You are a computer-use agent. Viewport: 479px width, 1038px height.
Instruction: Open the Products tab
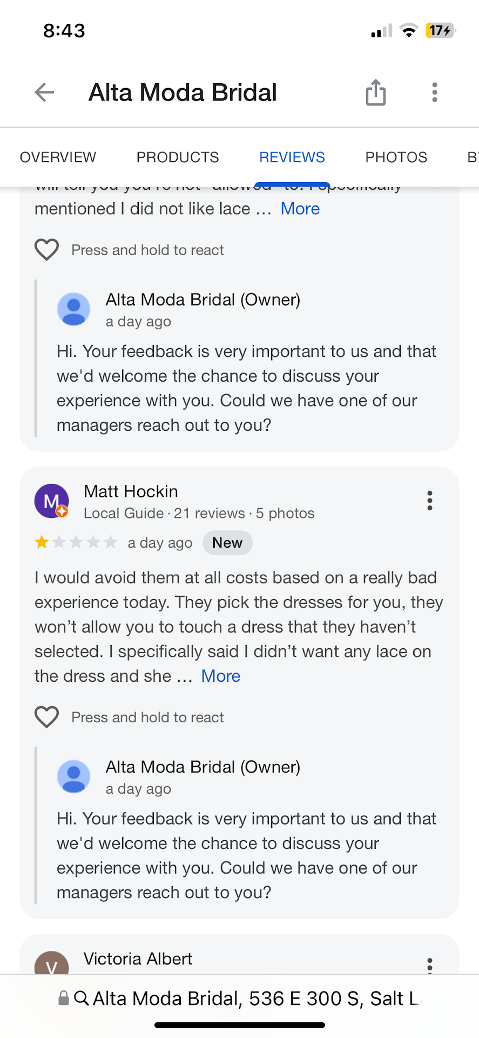178,157
